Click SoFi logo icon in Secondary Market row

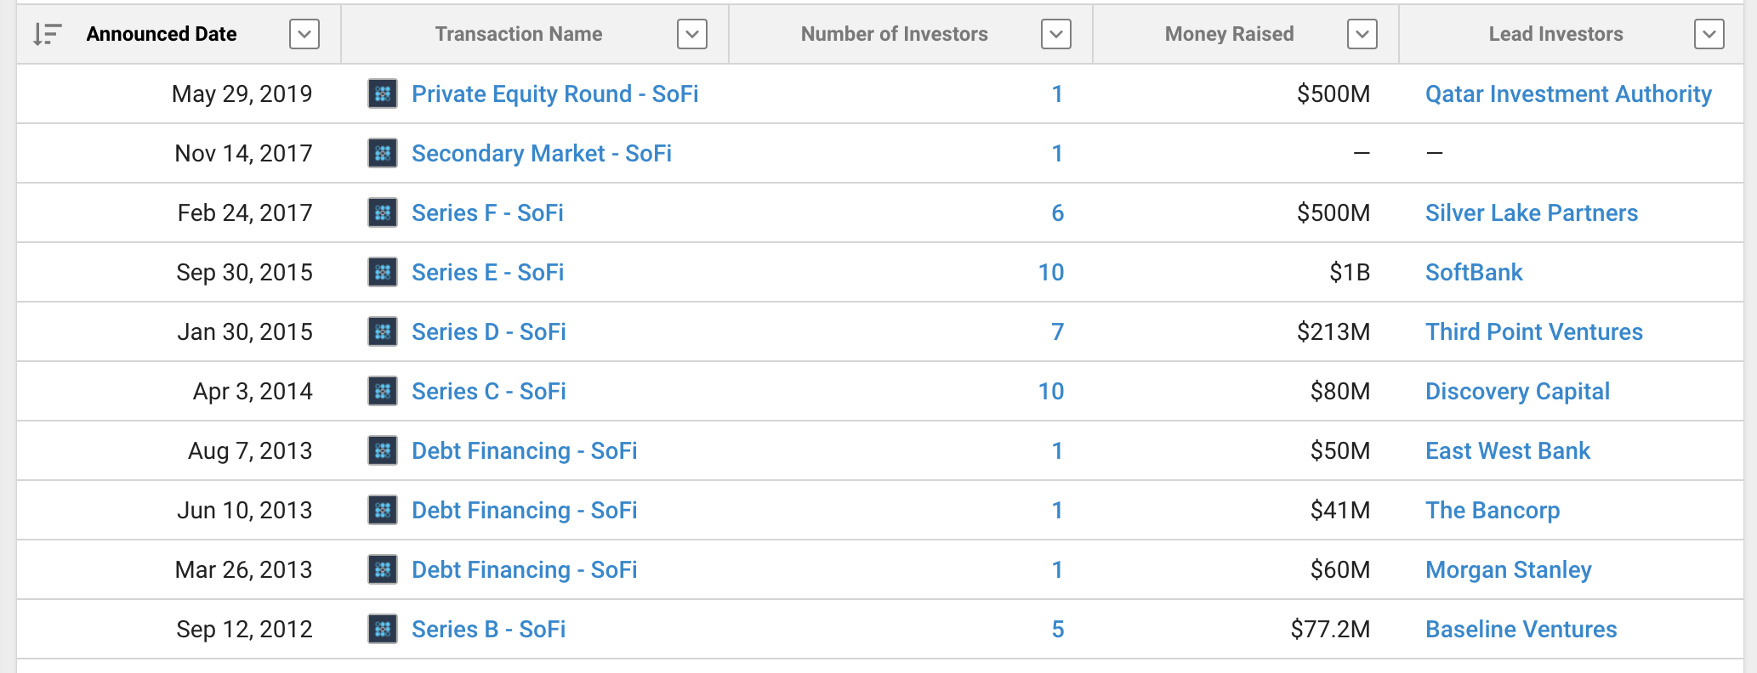click(383, 153)
